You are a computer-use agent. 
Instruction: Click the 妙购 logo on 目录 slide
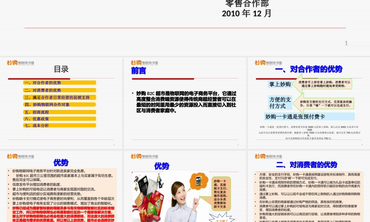pyautogui.click(x=20, y=63)
